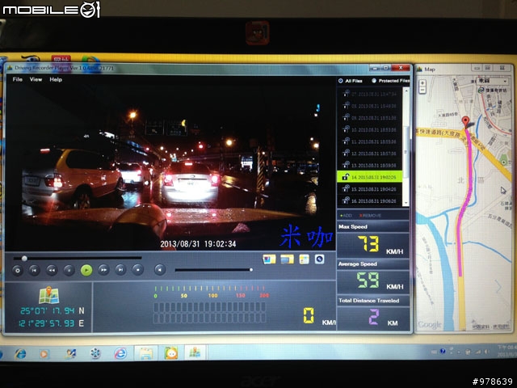Zoom out on the Map window
The image size is (517, 388).
tap(422, 91)
